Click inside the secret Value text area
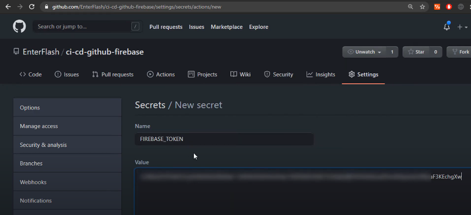471x215 pixels. tap(303, 192)
